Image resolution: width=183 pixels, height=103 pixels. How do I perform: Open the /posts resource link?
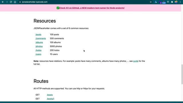[38, 35]
